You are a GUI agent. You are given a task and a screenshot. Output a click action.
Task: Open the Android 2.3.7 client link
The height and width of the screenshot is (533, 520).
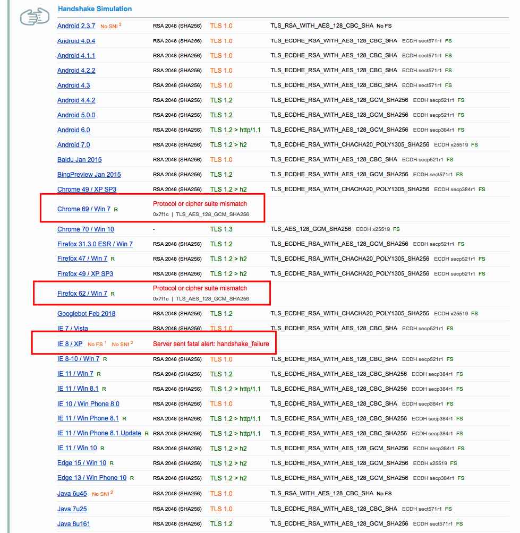tap(76, 26)
